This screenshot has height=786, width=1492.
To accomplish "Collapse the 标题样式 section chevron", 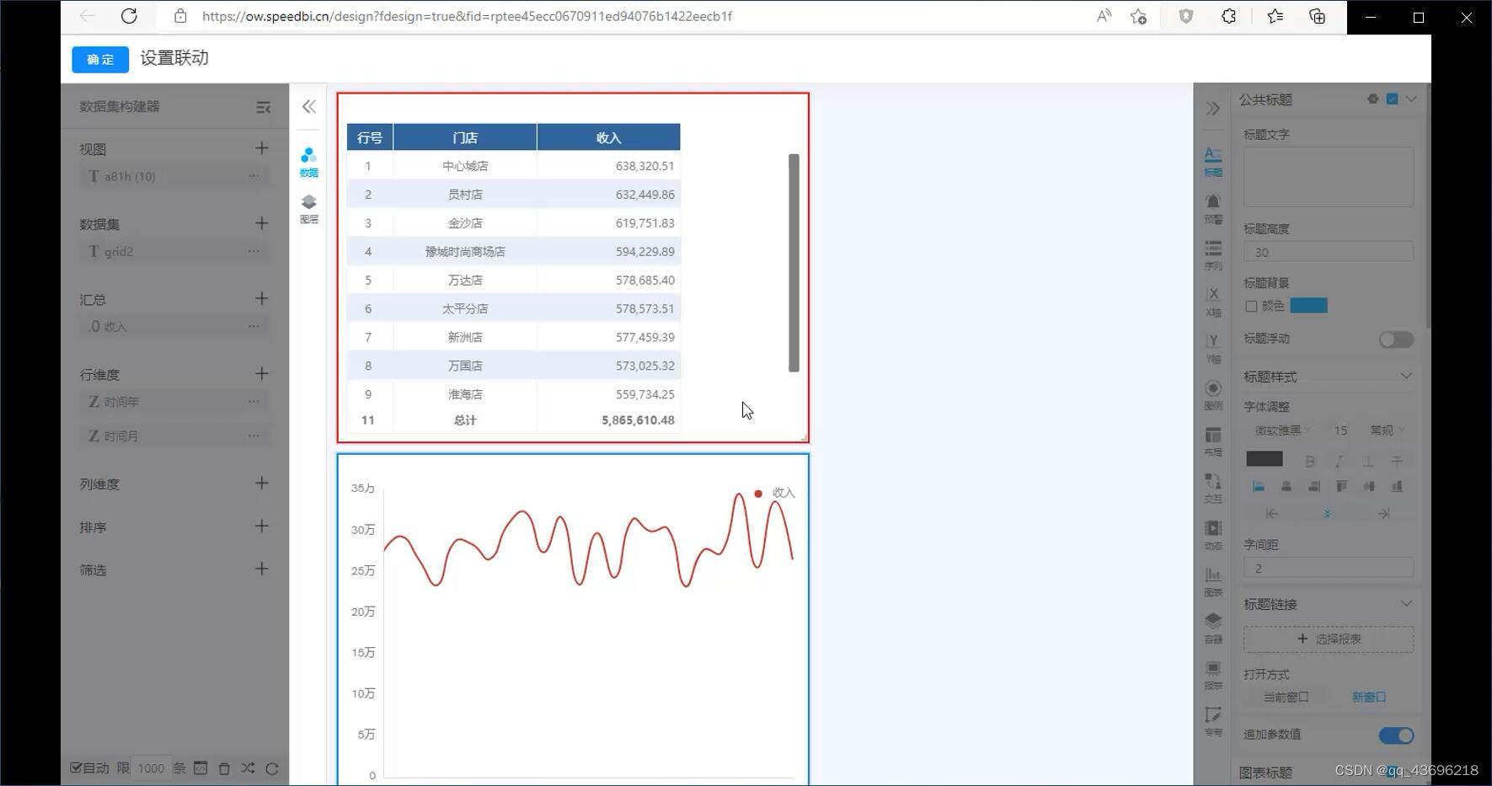I will click(1406, 376).
